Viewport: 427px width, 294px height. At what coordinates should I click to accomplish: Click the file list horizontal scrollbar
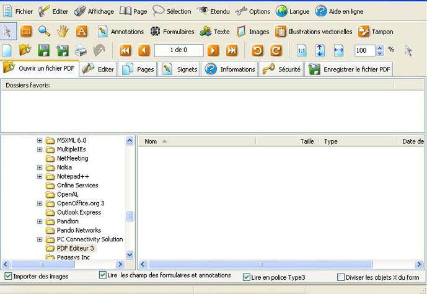pyautogui.click(x=260, y=264)
